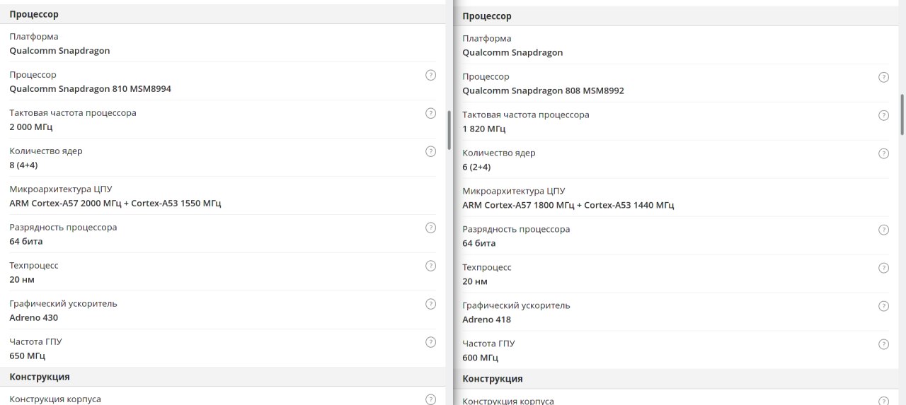906x405 pixels.
Task: Open help icon for 650 МГц GPU frequency
Action: pyautogui.click(x=430, y=342)
